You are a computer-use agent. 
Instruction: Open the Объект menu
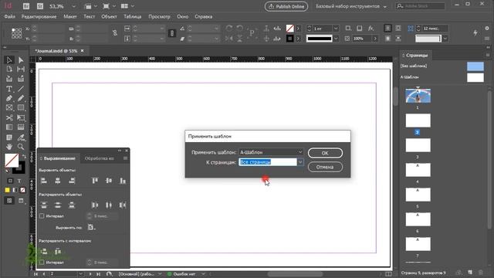[109, 16]
